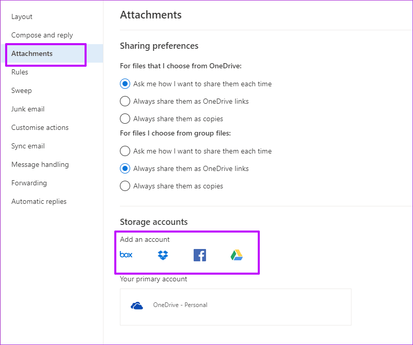Select group files 'Always share them as copies'
The width and height of the screenshot is (413, 345).
tap(125, 186)
